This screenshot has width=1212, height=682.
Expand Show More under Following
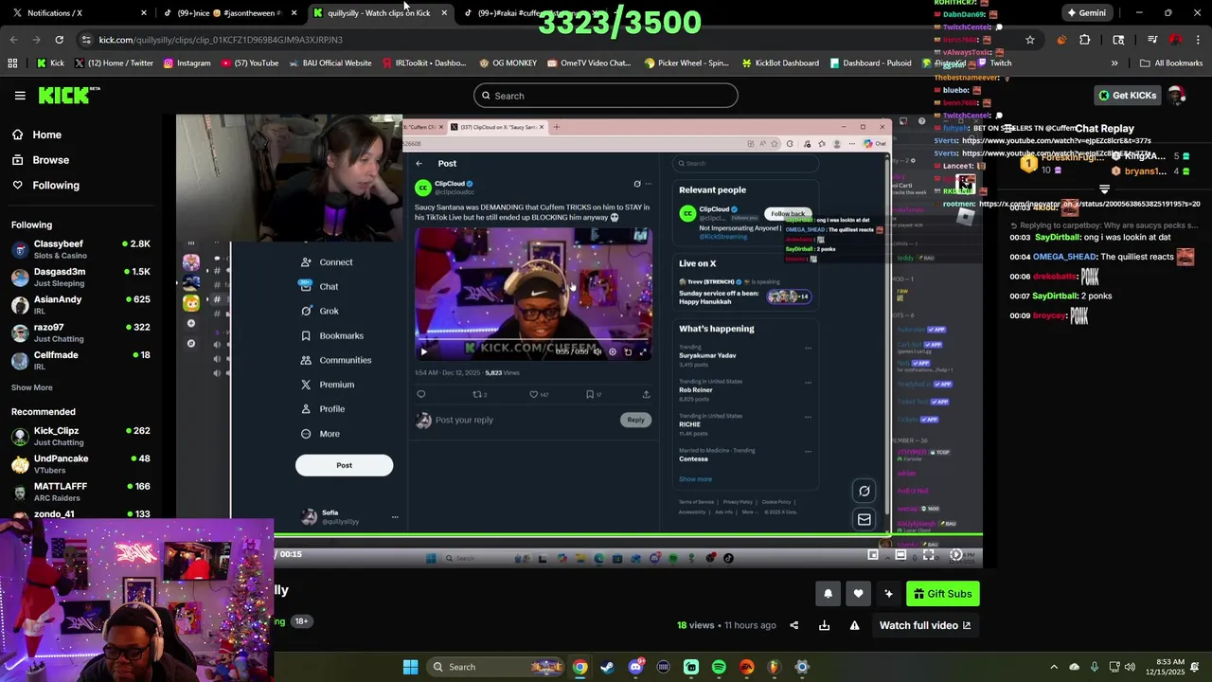pos(32,387)
